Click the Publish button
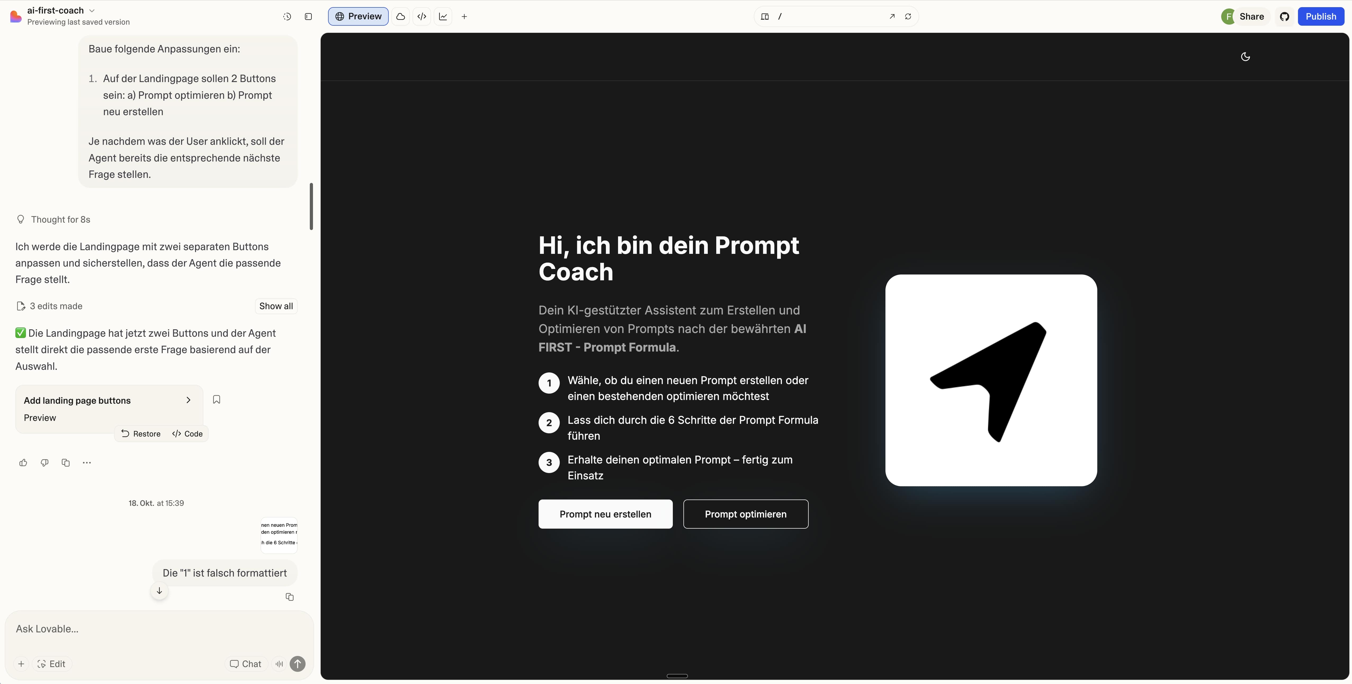The width and height of the screenshot is (1352, 684). [1320, 16]
